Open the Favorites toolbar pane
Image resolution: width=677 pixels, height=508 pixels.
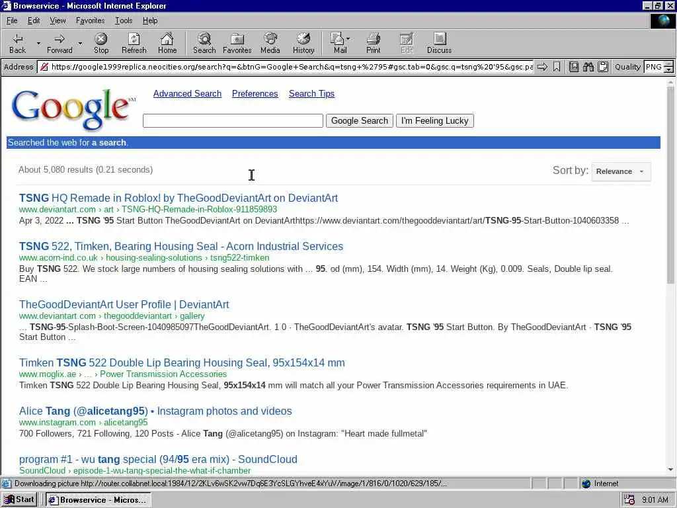tap(237, 43)
